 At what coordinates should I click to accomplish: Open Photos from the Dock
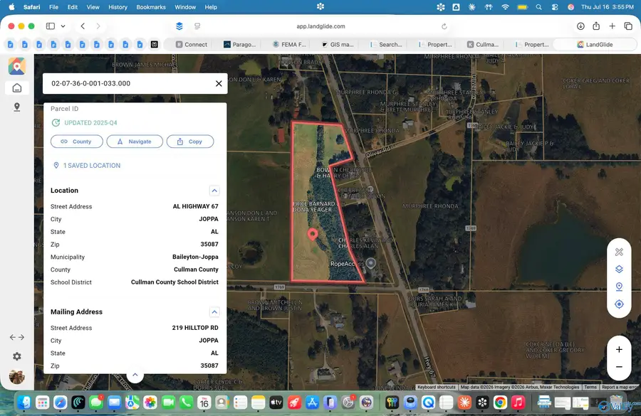[150, 402]
